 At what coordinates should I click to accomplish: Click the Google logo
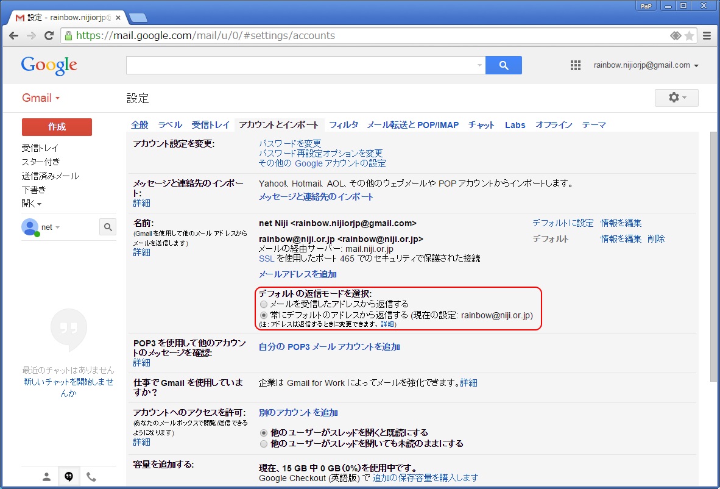(49, 65)
